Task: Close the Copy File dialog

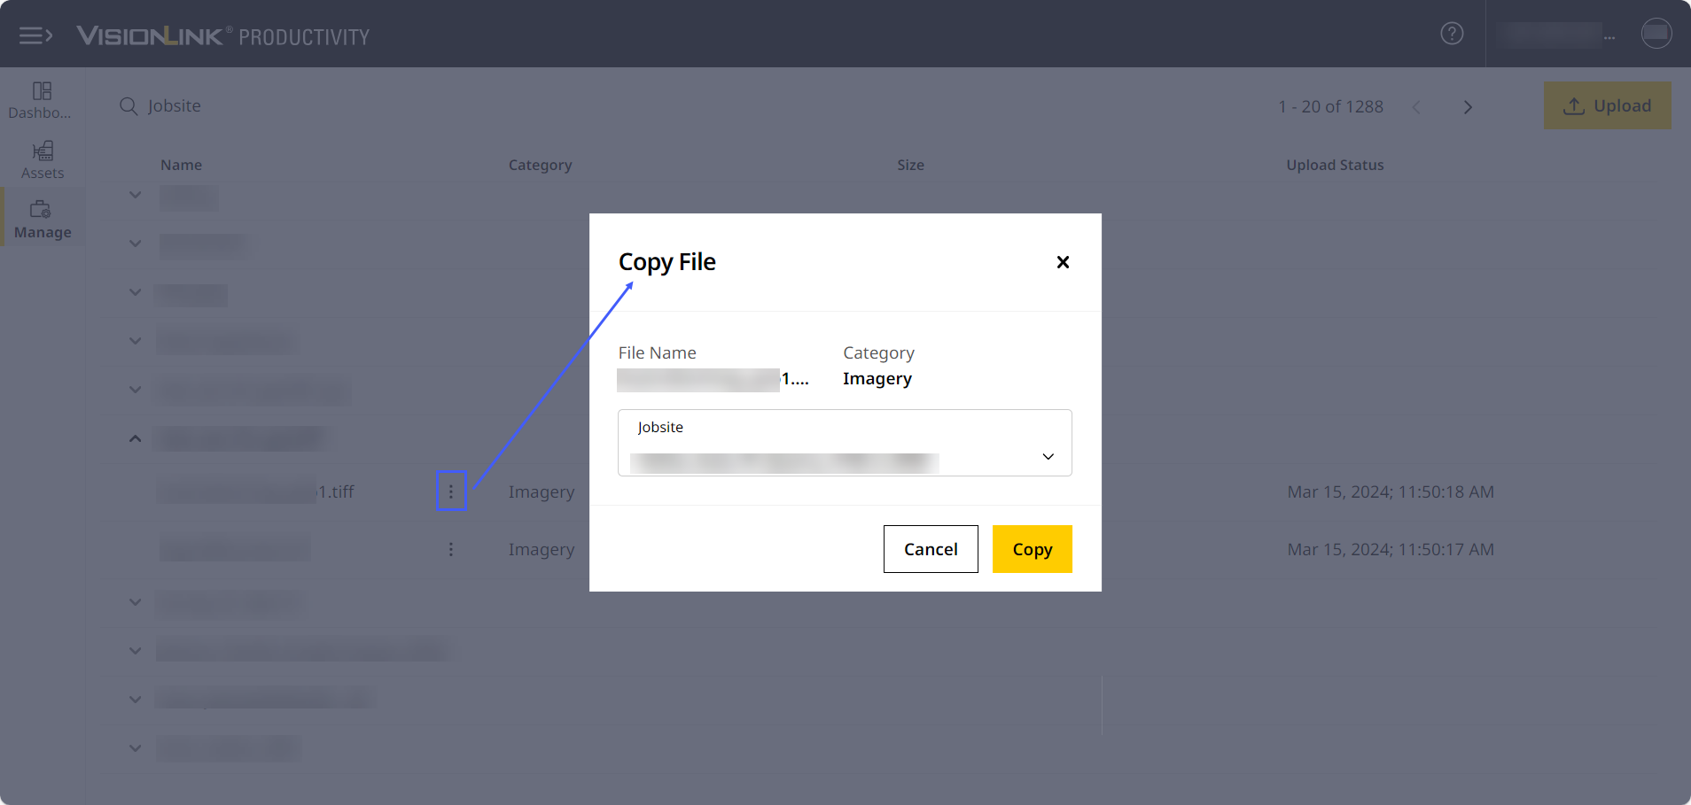Action: (1063, 262)
